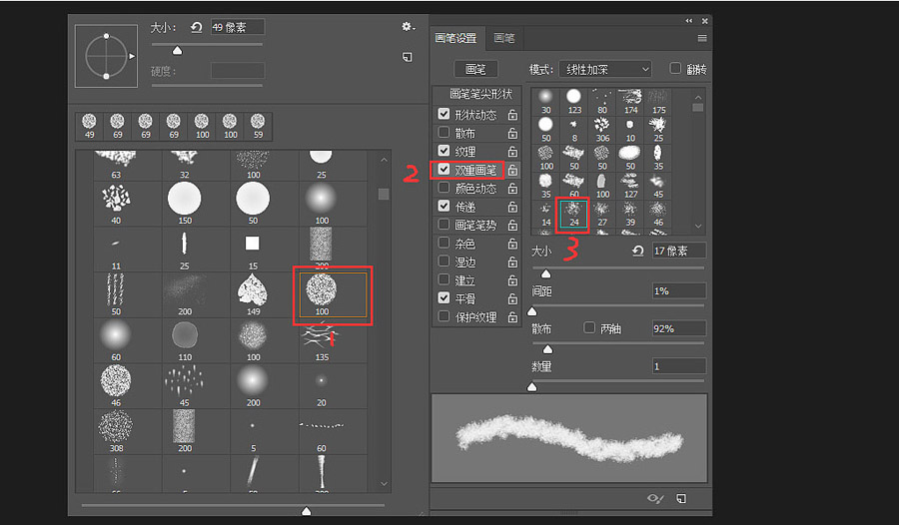899x525 pixels.
Task: Click the create new brush preset icon under the gear
Action: (x=408, y=58)
